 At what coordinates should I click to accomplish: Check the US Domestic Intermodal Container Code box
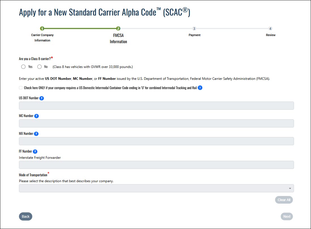(x=21, y=88)
